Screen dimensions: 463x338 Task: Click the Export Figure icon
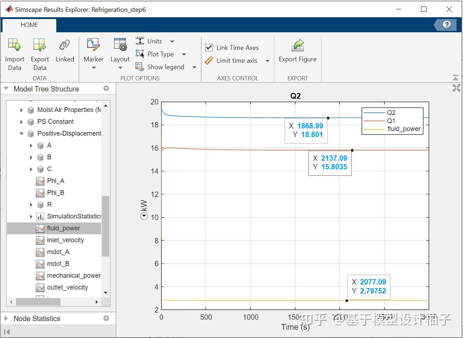(297, 46)
